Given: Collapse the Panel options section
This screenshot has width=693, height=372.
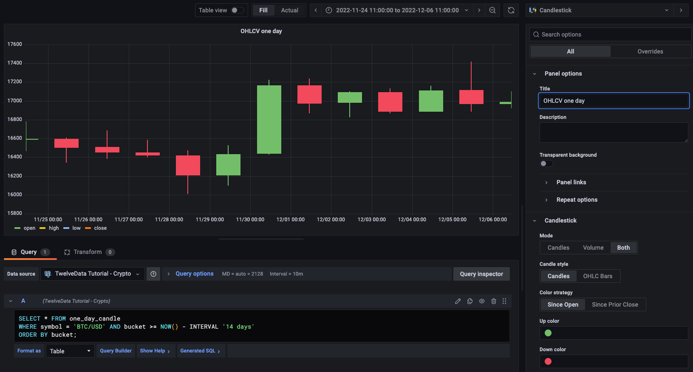Looking at the screenshot, I should [535, 74].
